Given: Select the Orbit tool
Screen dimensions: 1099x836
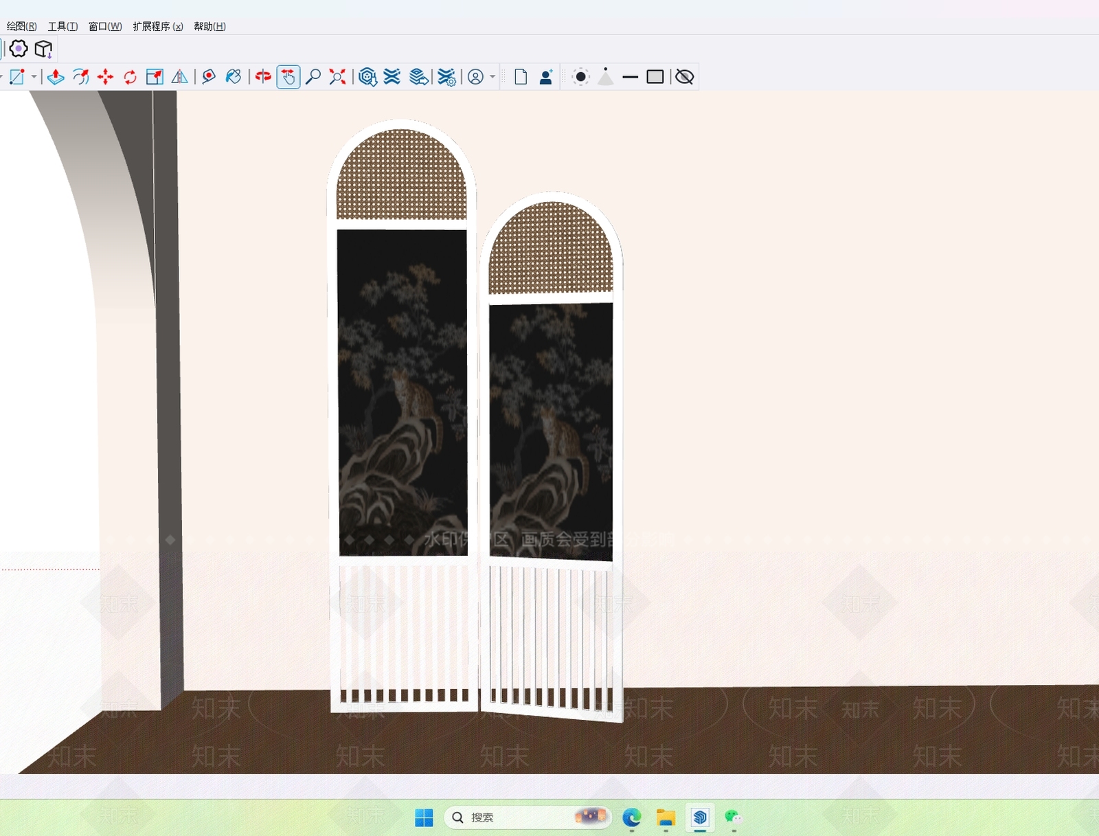Looking at the screenshot, I should pyautogui.click(x=263, y=77).
